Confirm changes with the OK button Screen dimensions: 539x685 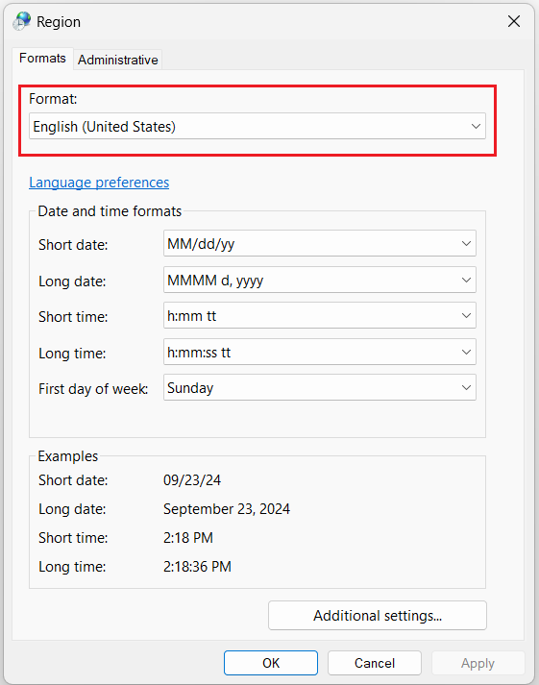(x=271, y=663)
